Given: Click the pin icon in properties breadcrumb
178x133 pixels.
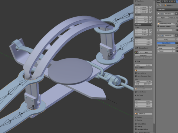Looking at the screenshot, I should [x=158, y=5].
